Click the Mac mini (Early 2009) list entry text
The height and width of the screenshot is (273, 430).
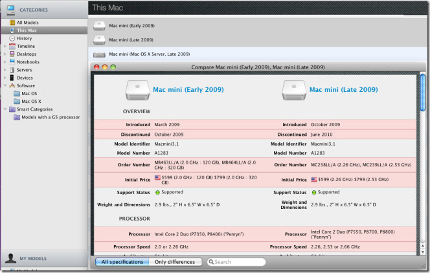(131, 26)
